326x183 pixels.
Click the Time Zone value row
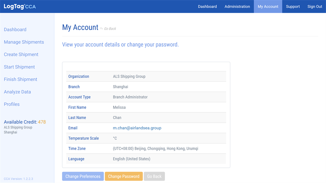156,149
